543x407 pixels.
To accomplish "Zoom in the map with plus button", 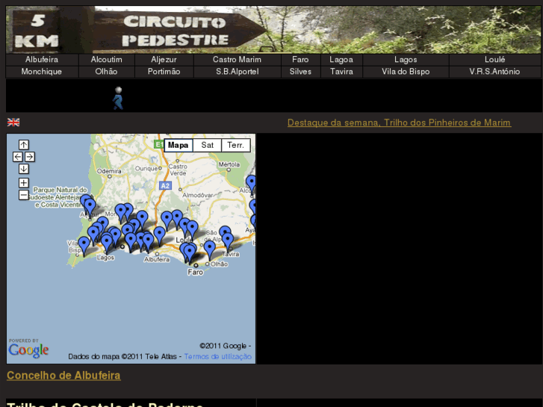I will (24, 183).
